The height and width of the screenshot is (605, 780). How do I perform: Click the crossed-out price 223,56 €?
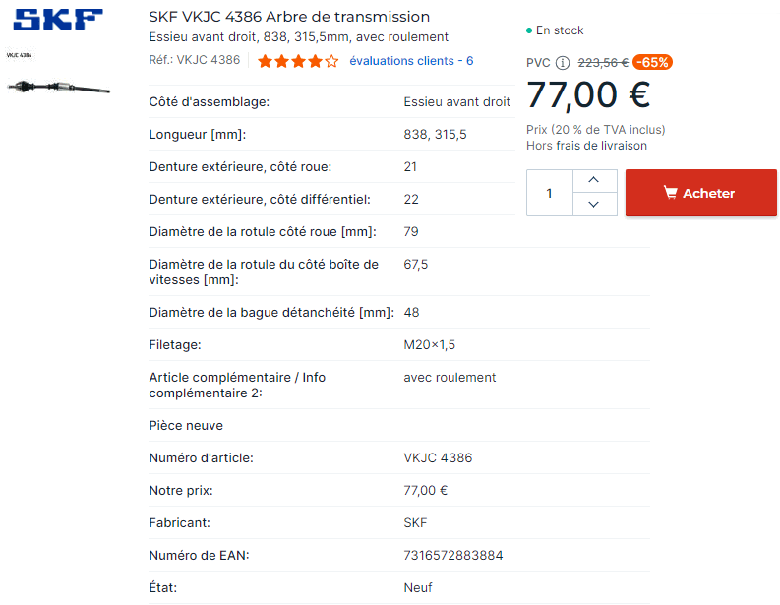point(603,62)
